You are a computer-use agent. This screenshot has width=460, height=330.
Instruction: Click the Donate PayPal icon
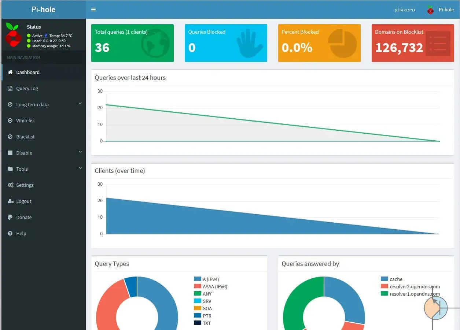[10, 217]
